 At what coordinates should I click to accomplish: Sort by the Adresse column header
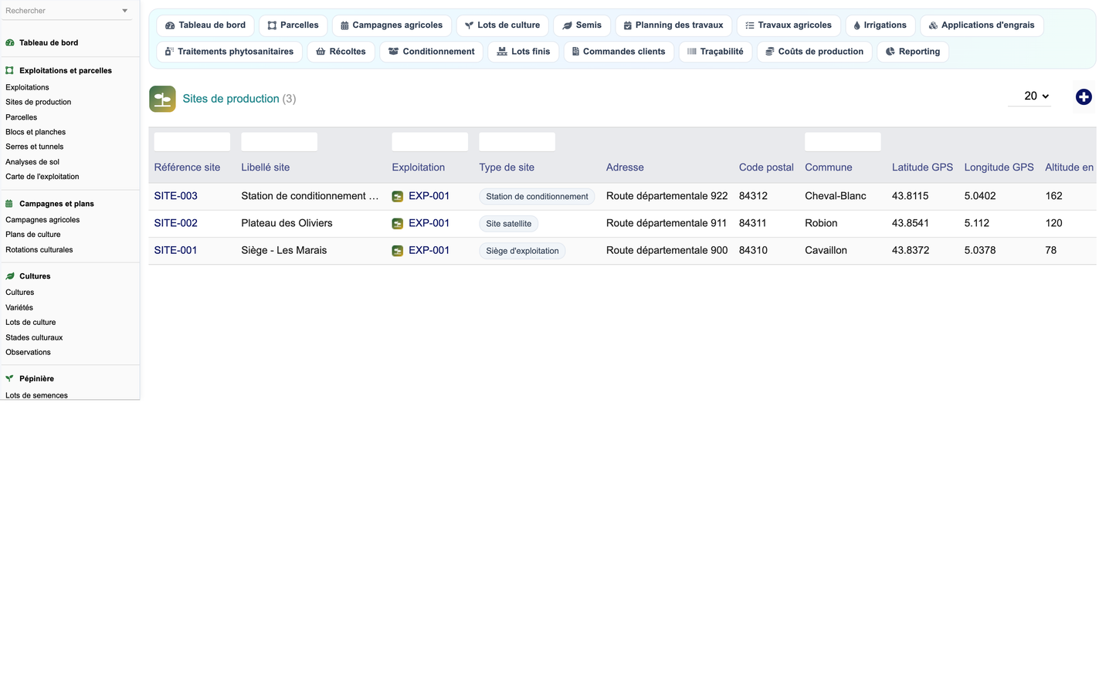[625, 167]
